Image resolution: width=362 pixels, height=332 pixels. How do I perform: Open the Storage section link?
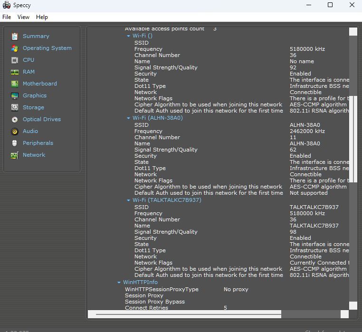(x=33, y=107)
